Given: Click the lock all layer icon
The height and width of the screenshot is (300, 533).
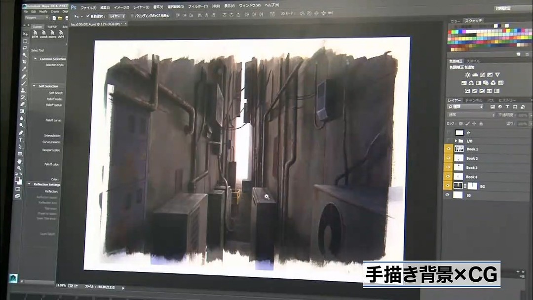Looking at the screenshot, I should click(481, 124).
